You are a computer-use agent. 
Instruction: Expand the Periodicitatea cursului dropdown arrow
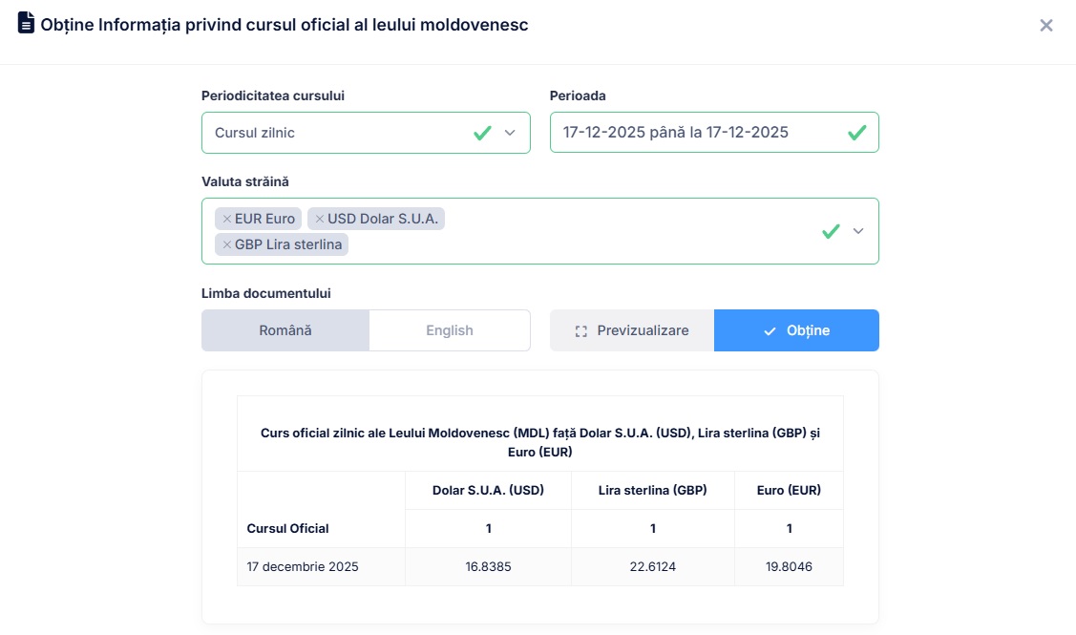pos(510,133)
